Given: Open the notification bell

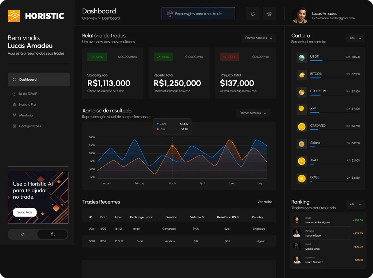Looking at the screenshot, I should (x=252, y=13).
